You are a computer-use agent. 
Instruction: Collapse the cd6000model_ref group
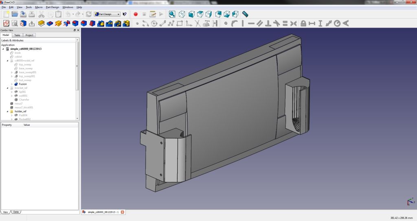tap(7, 61)
